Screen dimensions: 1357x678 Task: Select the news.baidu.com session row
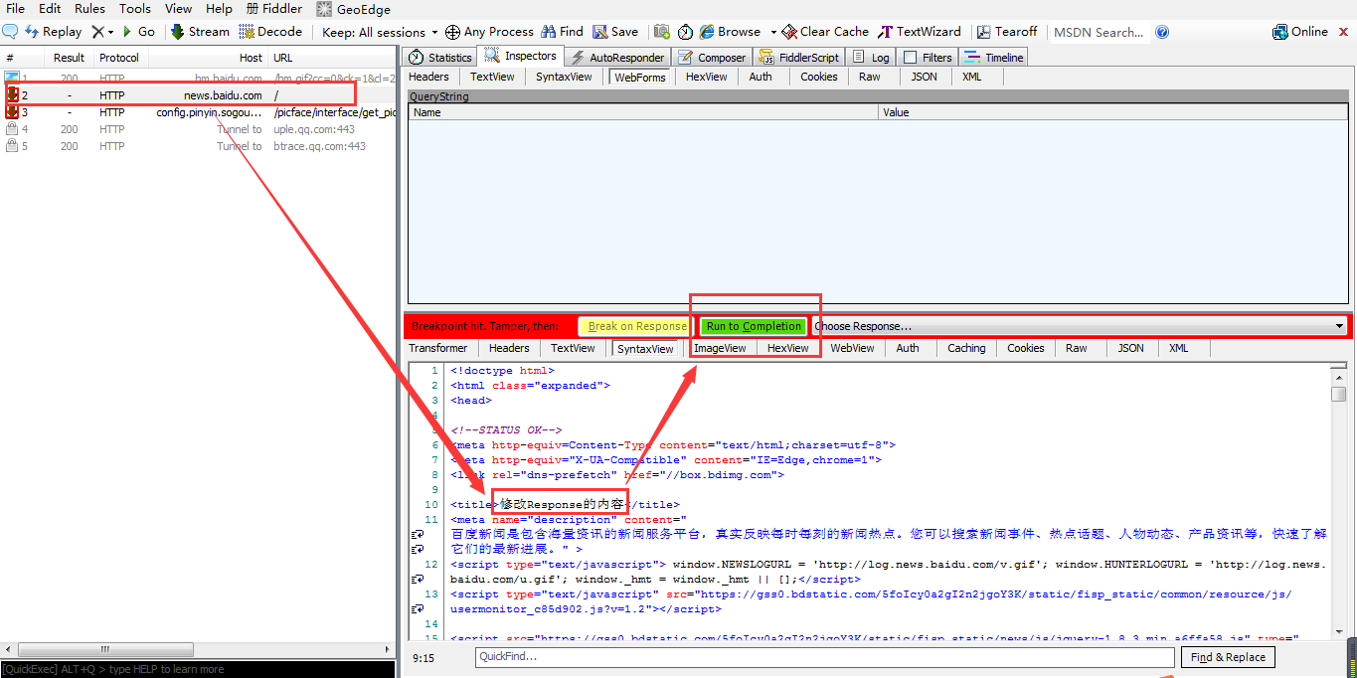click(x=199, y=95)
